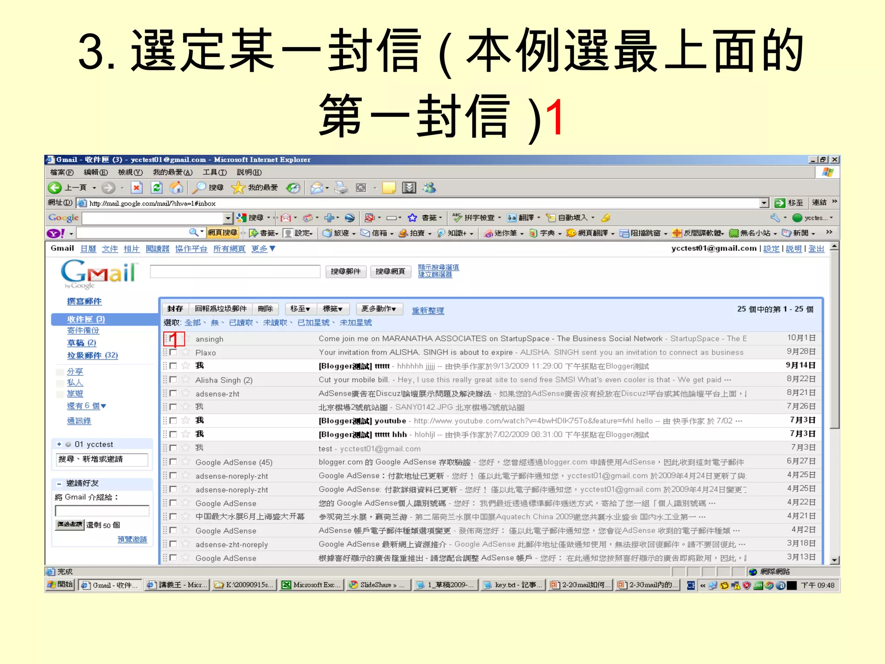Switch to Microsoft Excel taskbar item

coord(311,585)
